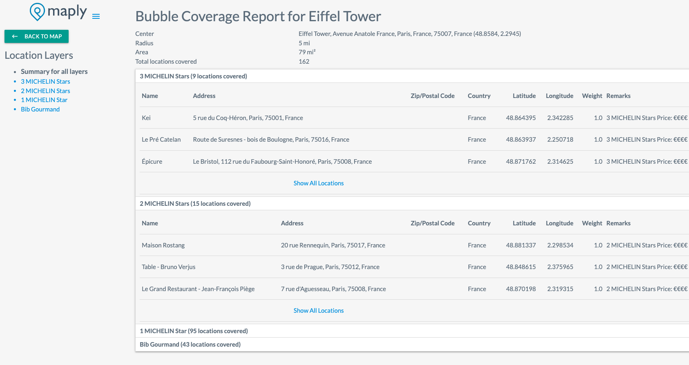Screen dimensions: 689x365
Task: Expand Bib Gourmand (43 locations covered) section
Action: (190, 345)
